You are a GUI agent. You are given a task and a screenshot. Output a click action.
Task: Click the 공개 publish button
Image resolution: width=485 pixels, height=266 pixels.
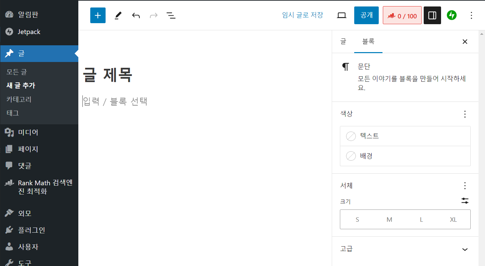click(366, 15)
